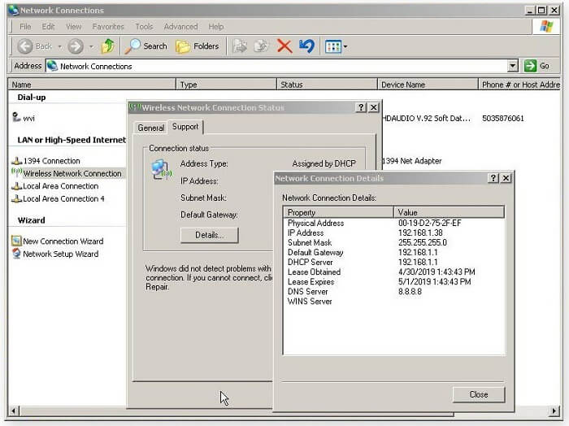Open the Back button history dropdown arrow

click(x=59, y=46)
